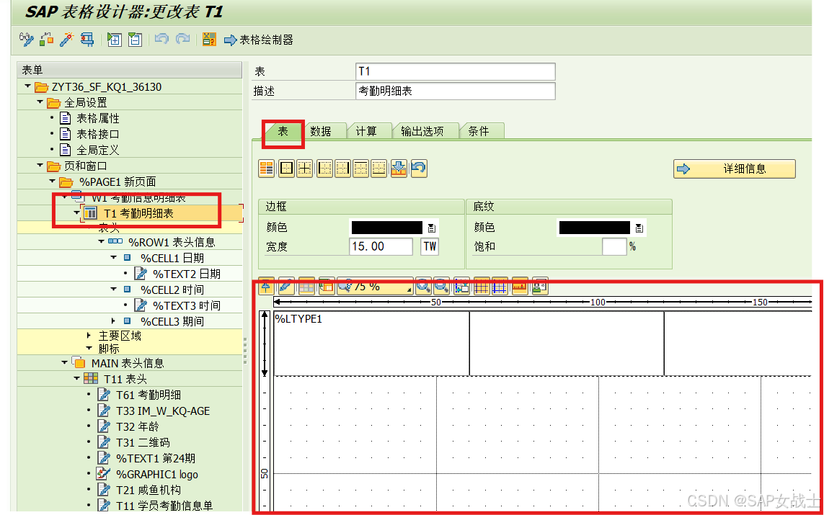Click the blue revert arrow in border toolbar
Viewport: 824px width, 515px height.
[418, 169]
